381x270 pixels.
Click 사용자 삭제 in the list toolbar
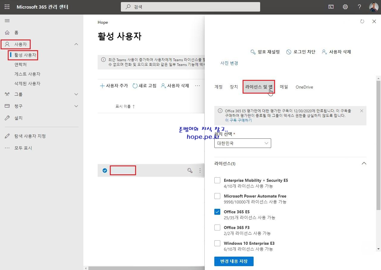(x=175, y=86)
